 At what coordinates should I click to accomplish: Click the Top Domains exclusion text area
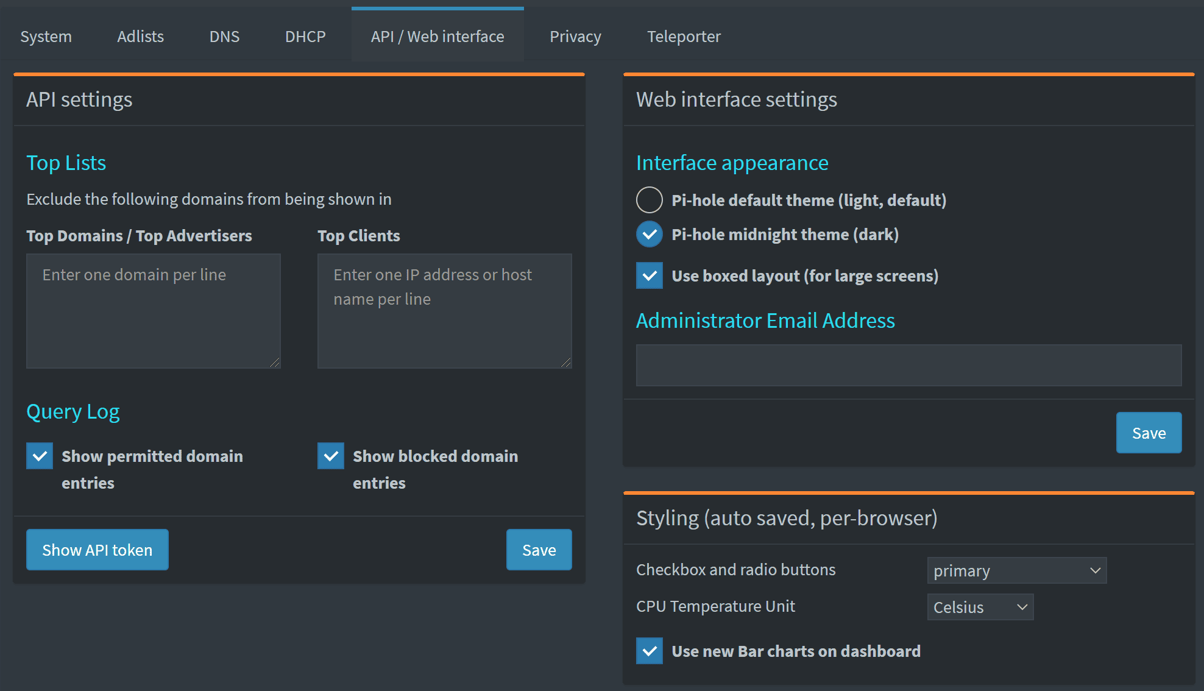pyautogui.click(x=153, y=311)
